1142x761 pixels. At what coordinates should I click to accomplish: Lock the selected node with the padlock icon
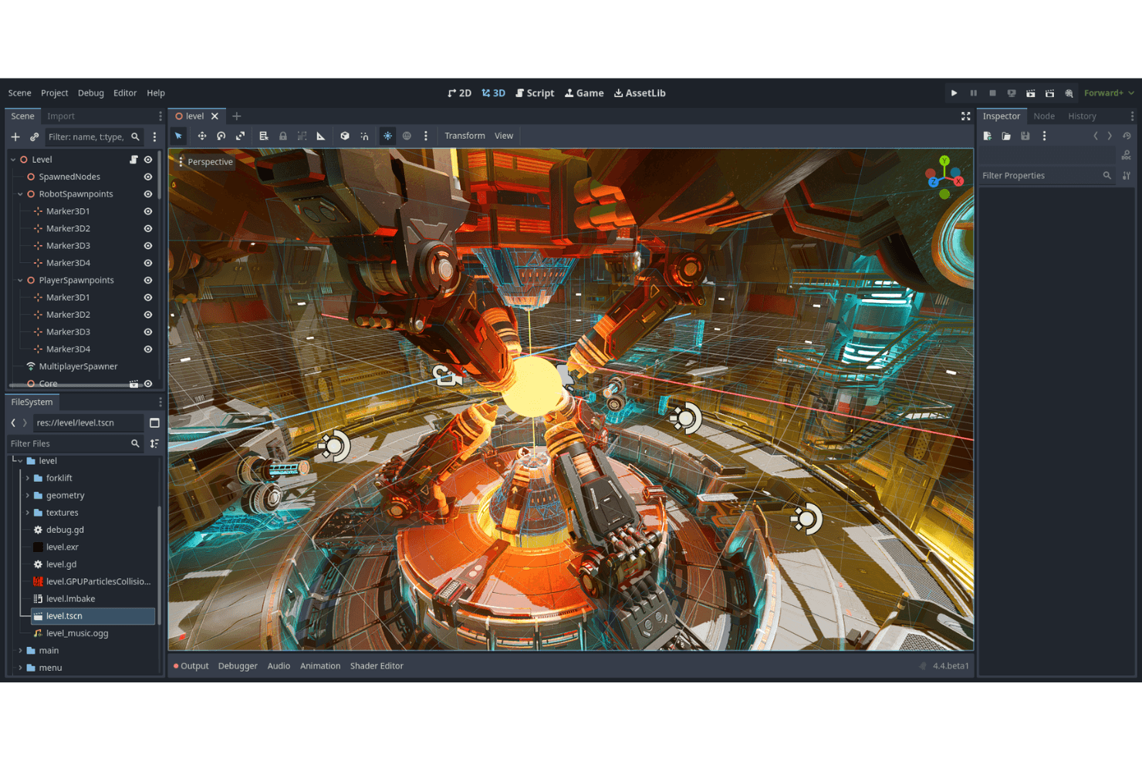(x=283, y=136)
